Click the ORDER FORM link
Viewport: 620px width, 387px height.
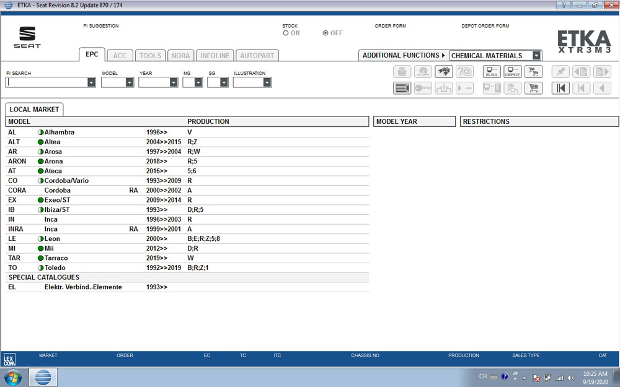390,26
